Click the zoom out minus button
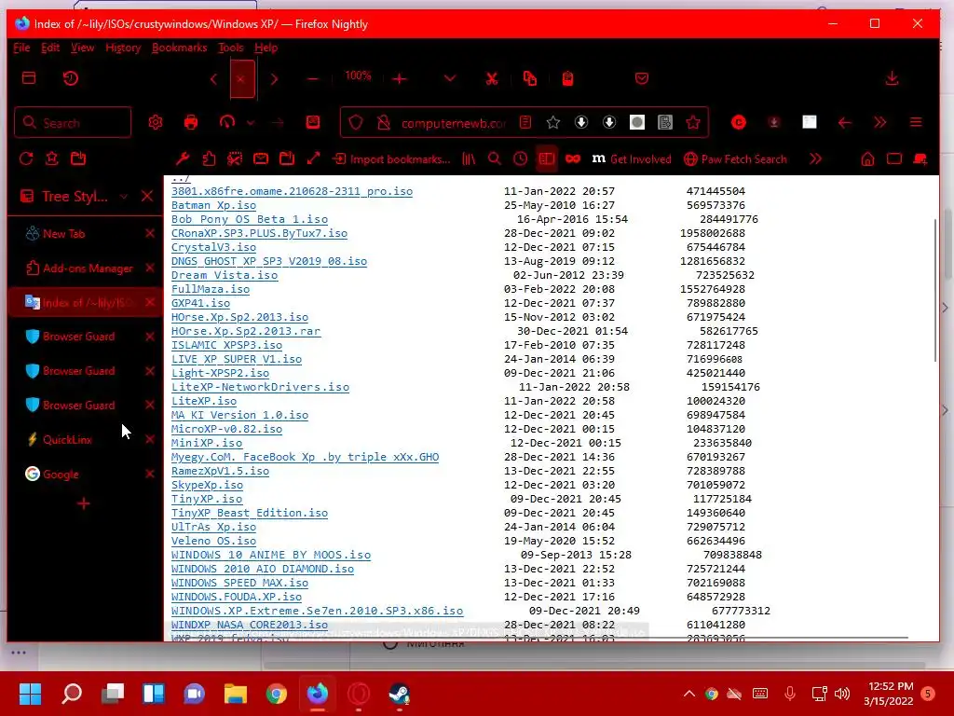The height and width of the screenshot is (716, 954). (313, 79)
